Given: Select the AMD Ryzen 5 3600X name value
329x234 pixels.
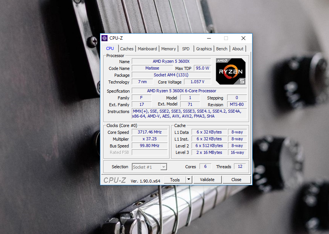Looking at the screenshot, I should [x=171, y=61].
